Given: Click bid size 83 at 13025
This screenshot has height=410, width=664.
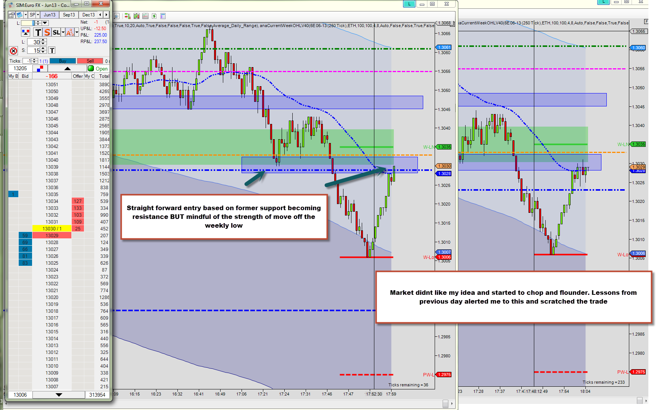Looking at the screenshot, I should tap(25, 263).
